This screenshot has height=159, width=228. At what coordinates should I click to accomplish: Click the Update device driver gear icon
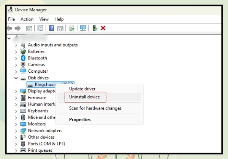pos(71,28)
